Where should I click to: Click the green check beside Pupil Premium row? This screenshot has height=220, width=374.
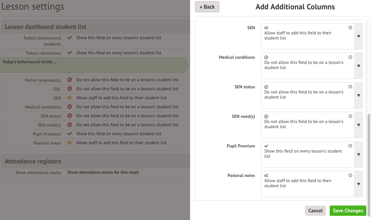(70, 134)
